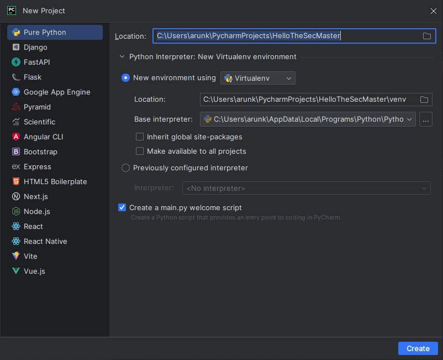Select Next.js in the project list
The image size is (443, 360).
click(55, 196)
